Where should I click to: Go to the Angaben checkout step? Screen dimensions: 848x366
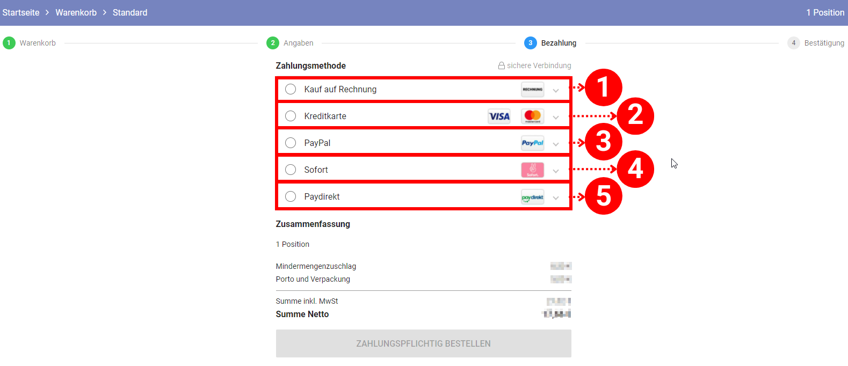pos(298,43)
